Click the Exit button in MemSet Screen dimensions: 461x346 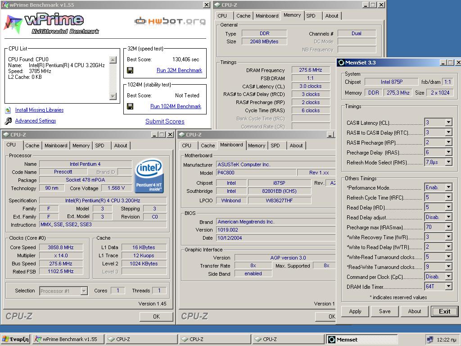pos(444,311)
